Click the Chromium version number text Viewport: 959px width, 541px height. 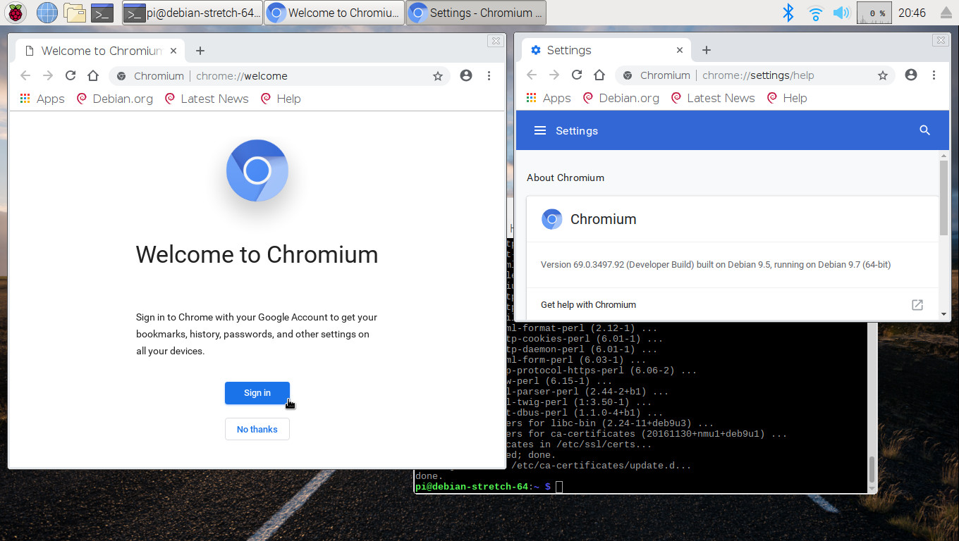[x=716, y=265]
